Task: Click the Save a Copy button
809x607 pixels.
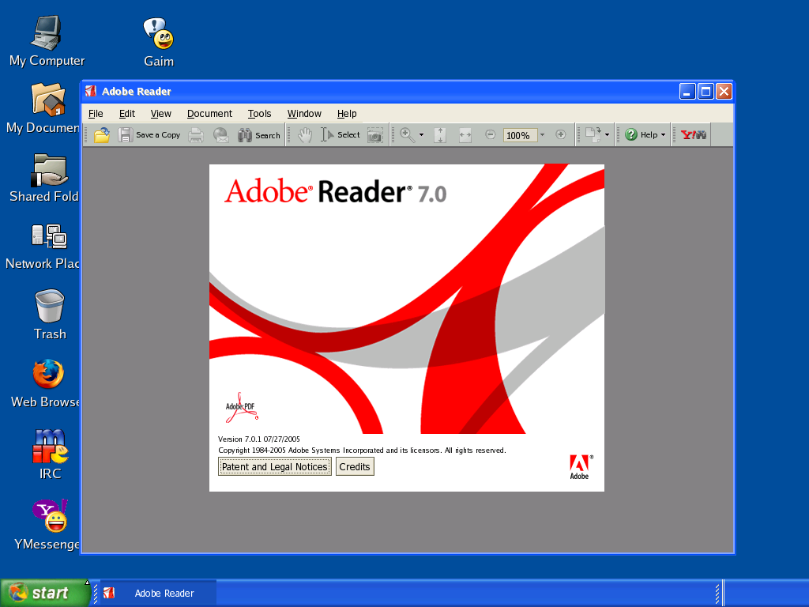Action: 149,135
